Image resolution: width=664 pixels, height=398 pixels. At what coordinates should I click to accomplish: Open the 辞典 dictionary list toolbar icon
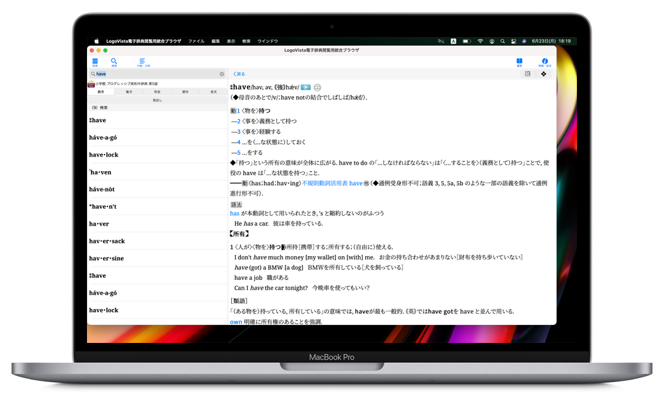pos(95,62)
